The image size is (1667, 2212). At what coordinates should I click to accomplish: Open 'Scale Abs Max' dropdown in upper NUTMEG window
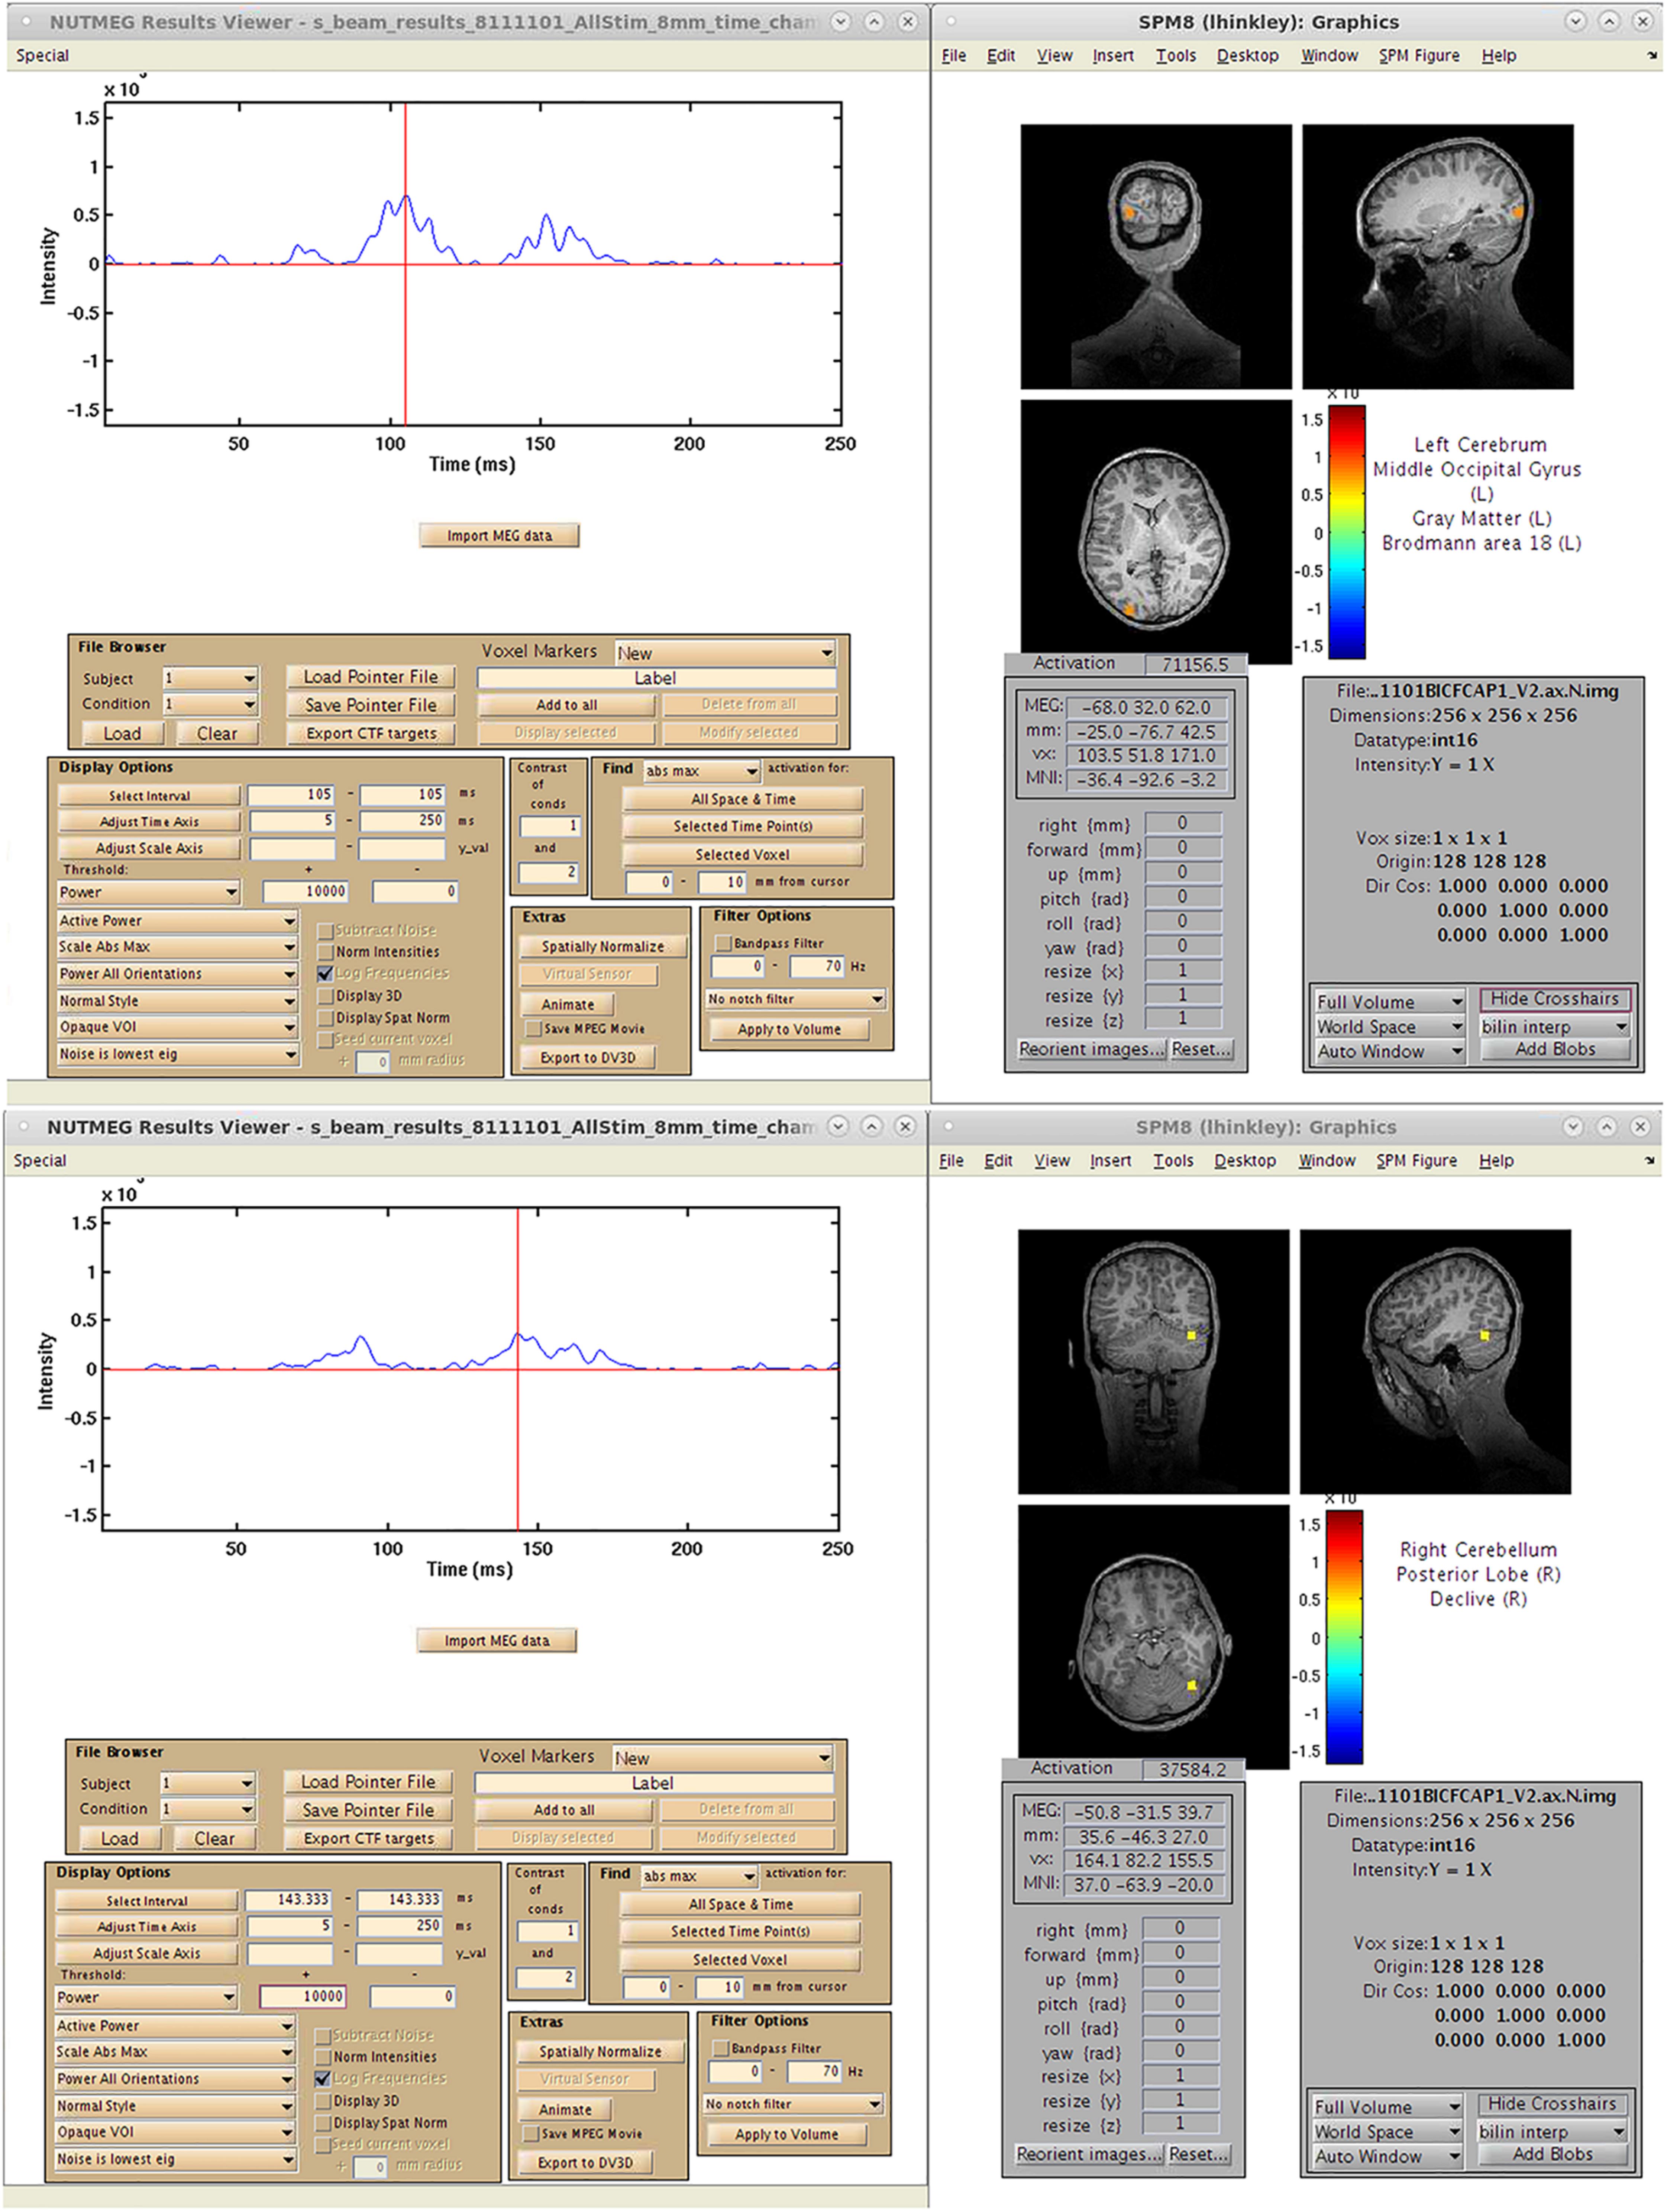click(178, 947)
